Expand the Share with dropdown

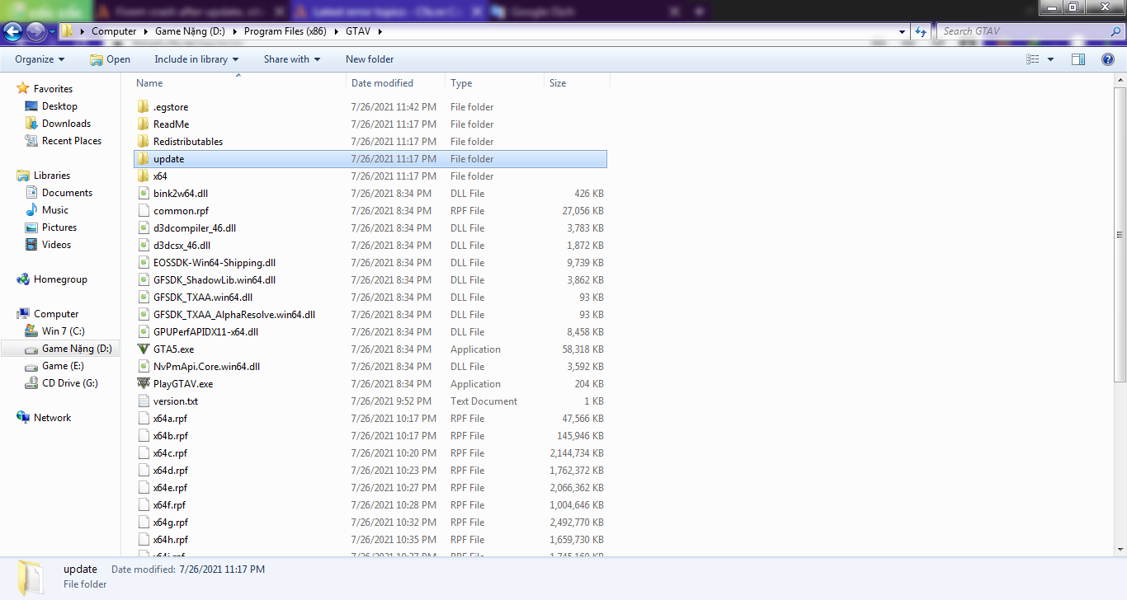tap(290, 59)
